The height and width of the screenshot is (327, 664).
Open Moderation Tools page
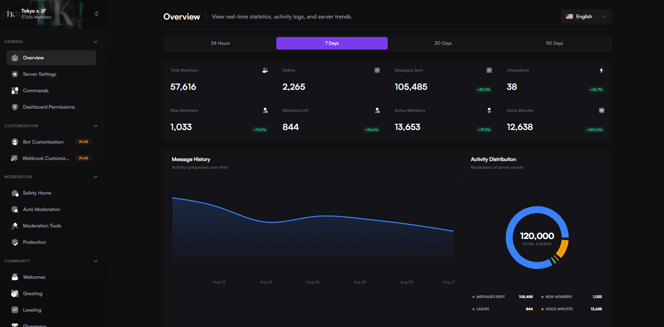(x=51, y=226)
